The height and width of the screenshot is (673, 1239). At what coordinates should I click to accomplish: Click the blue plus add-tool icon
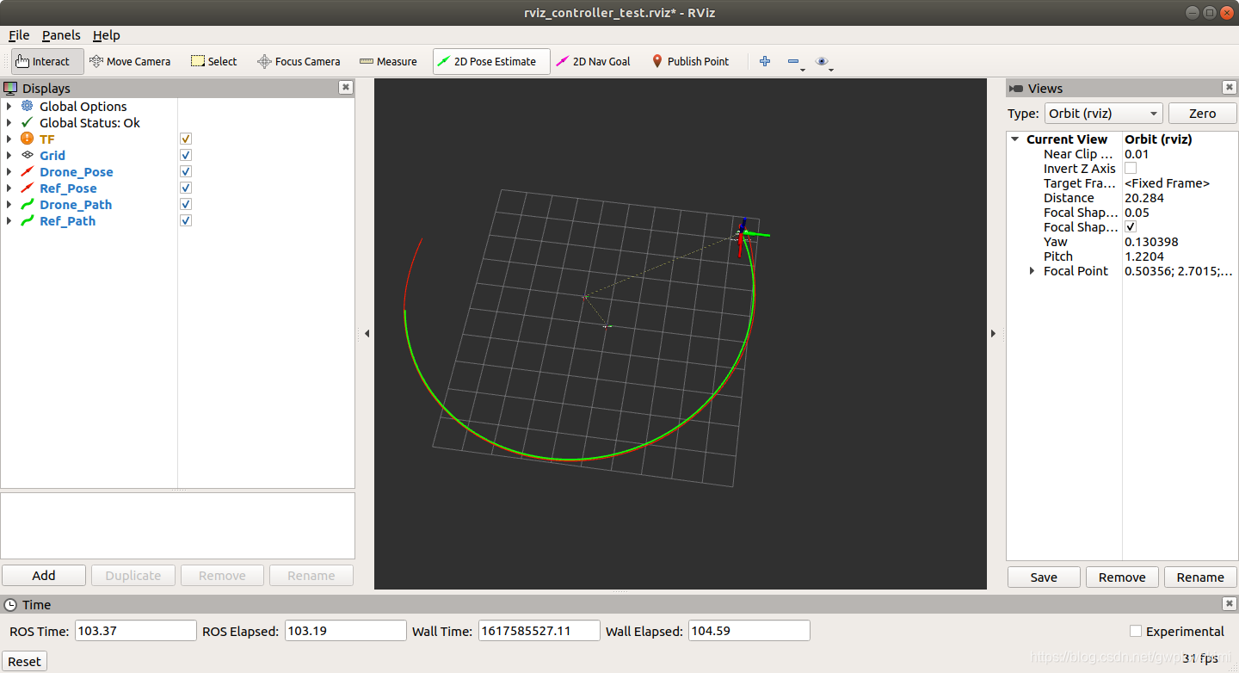(765, 61)
